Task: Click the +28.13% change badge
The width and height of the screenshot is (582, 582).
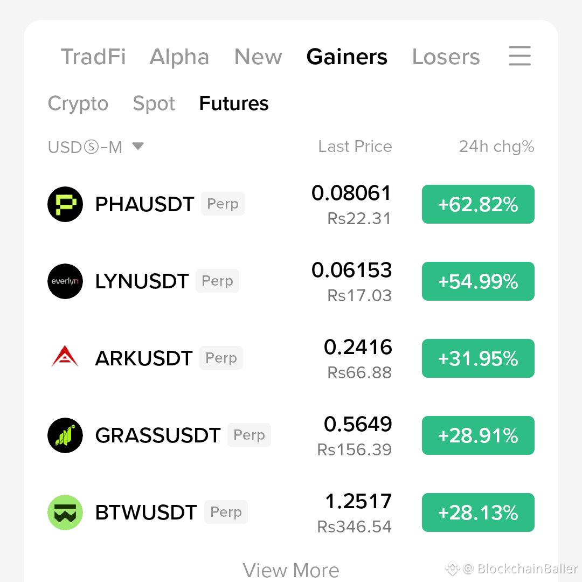Action: [x=478, y=512]
